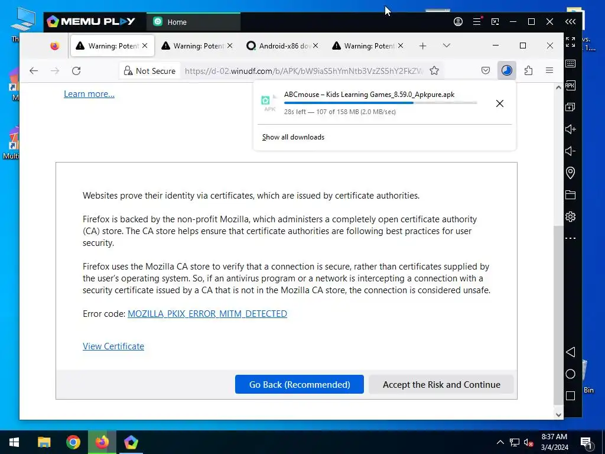Viewport: 605px width, 454px height.
Task: Save page to Pocket icon
Action: (486, 70)
